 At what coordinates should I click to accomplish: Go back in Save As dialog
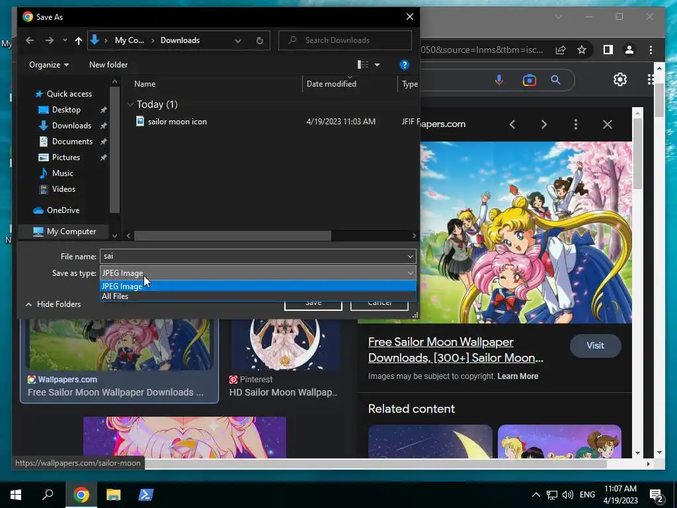pyautogui.click(x=29, y=40)
